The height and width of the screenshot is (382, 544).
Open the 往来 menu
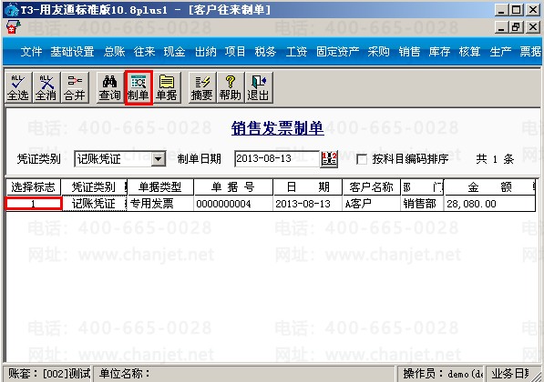click(144, 52)
